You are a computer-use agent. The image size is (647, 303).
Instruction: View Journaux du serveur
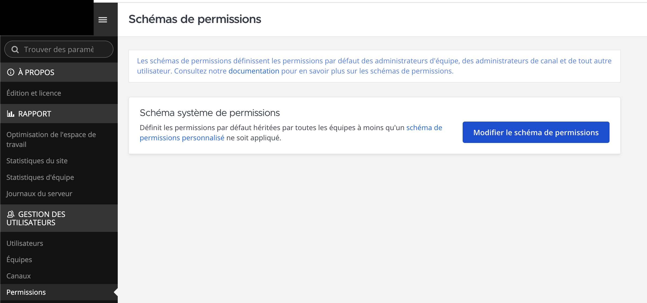point(39,193)
